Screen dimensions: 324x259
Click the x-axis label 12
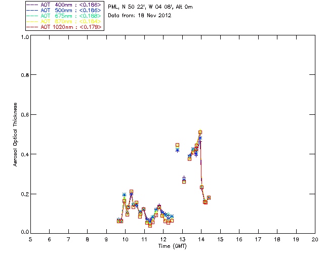[163, 239]
